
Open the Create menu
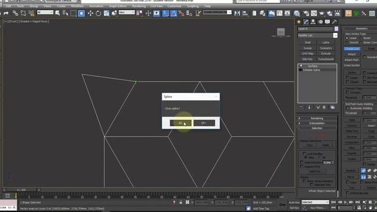61,6
